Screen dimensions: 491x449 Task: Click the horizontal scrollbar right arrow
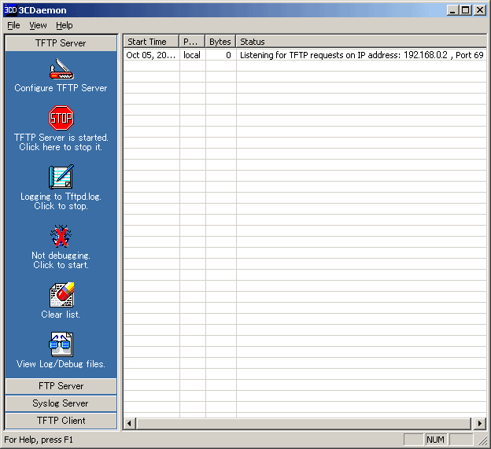(x=479, y=423)
